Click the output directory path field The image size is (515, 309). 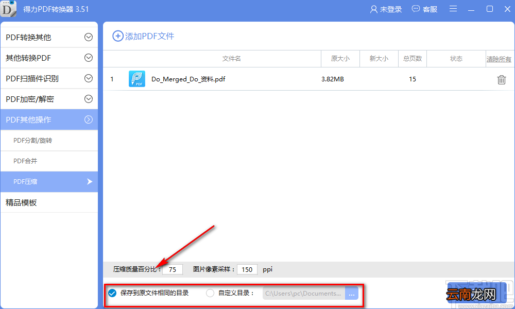pos(304,293)
